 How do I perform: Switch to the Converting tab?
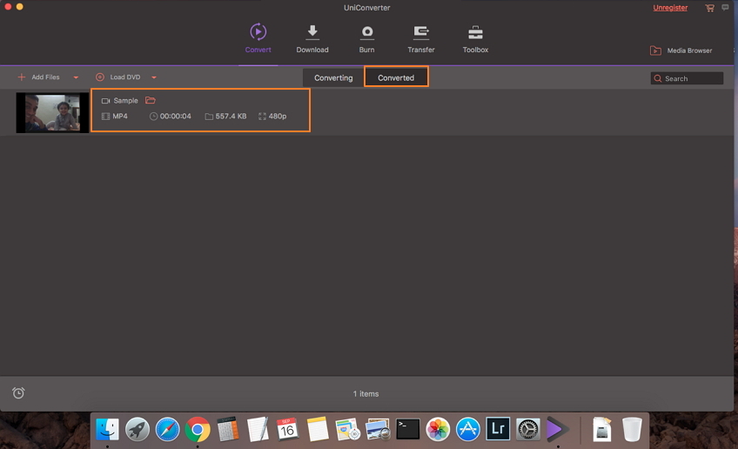(333, 77)
